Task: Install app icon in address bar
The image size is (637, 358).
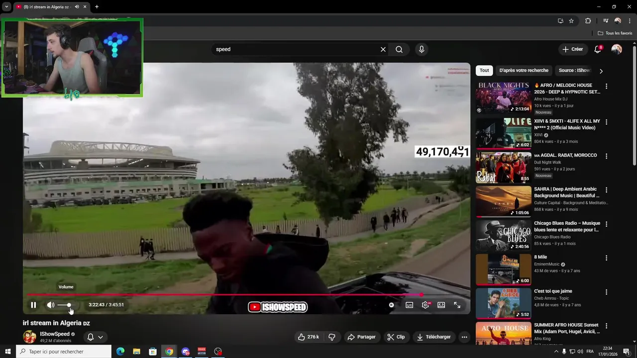Action: (560, 21)
